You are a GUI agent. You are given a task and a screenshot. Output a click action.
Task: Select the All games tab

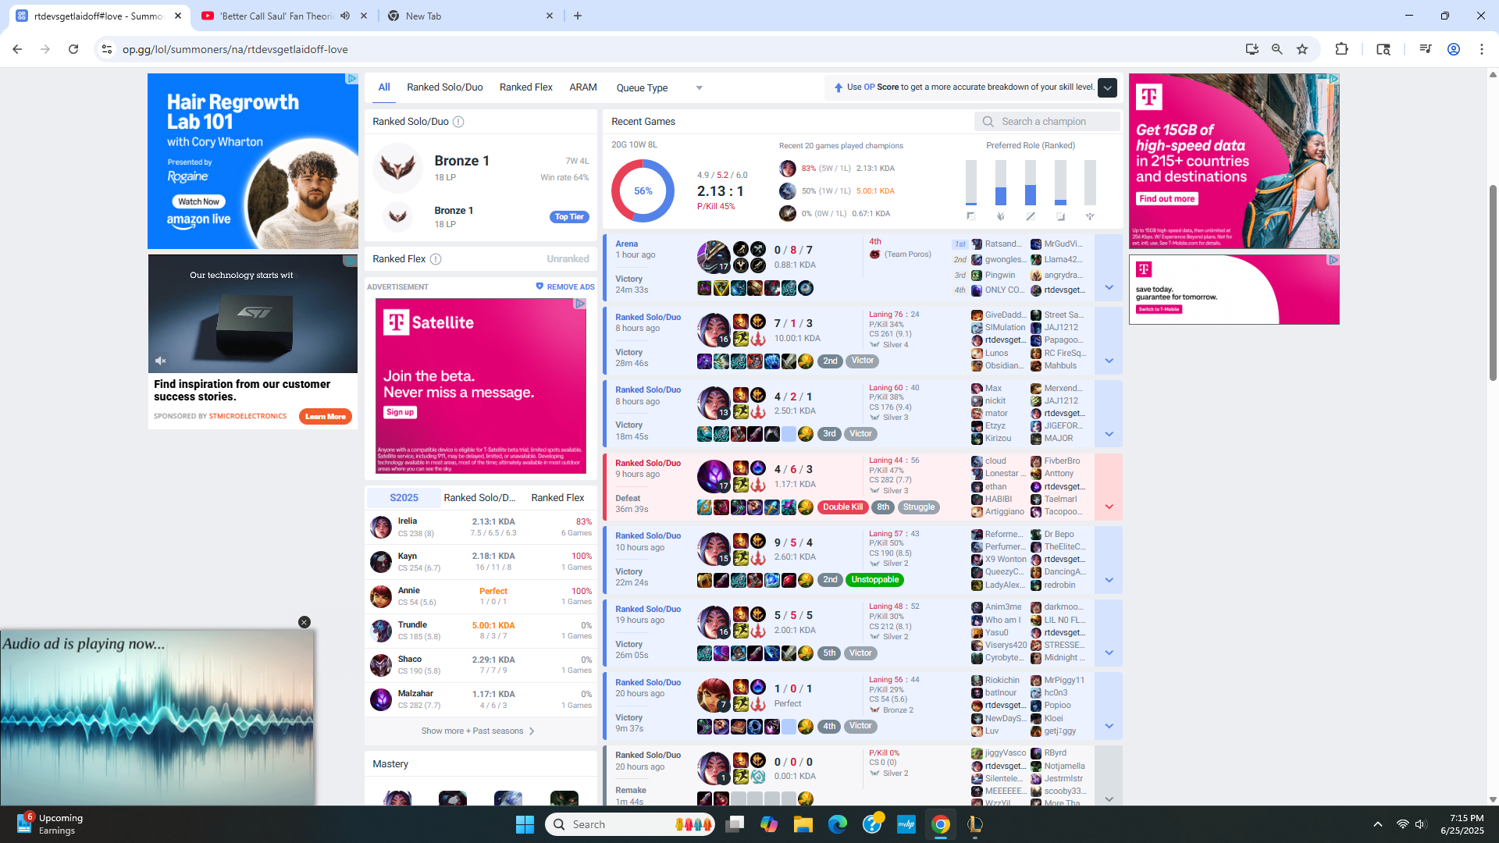tap(384, 87)
